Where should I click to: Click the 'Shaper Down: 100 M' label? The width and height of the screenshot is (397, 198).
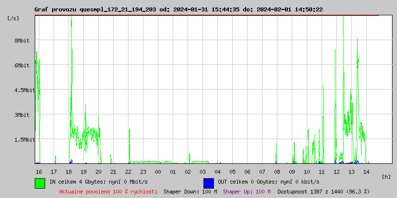coord(190,191)
